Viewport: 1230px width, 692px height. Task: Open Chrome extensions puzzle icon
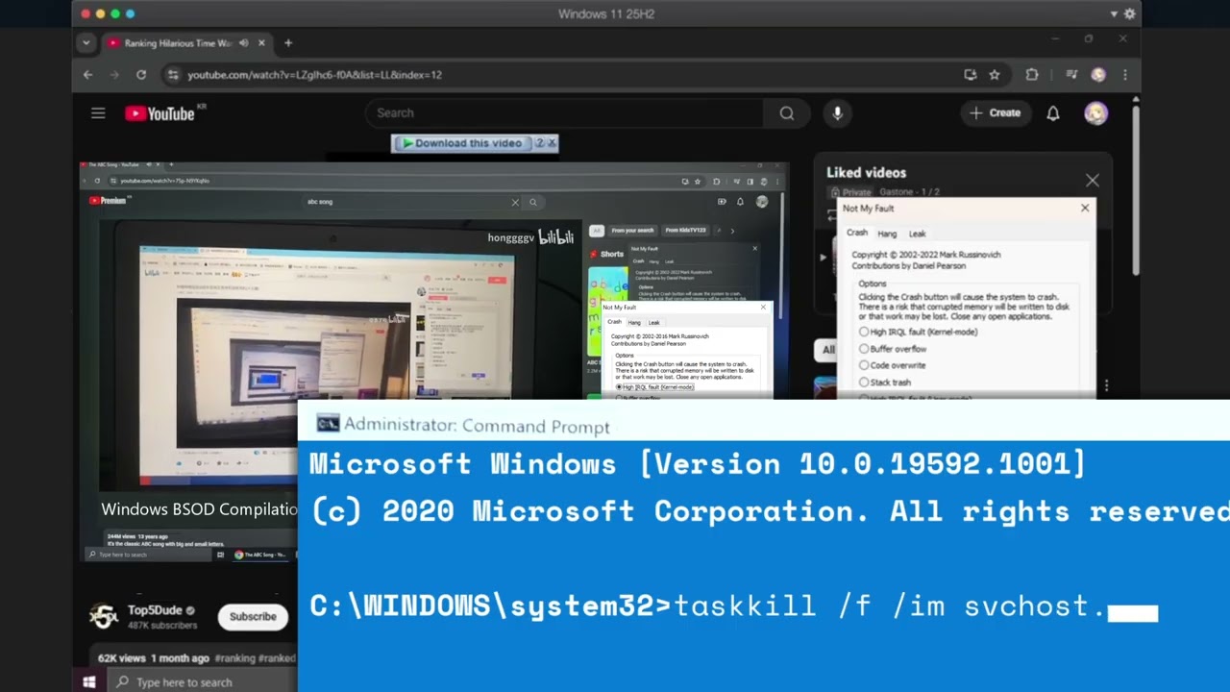[1032, 75]
